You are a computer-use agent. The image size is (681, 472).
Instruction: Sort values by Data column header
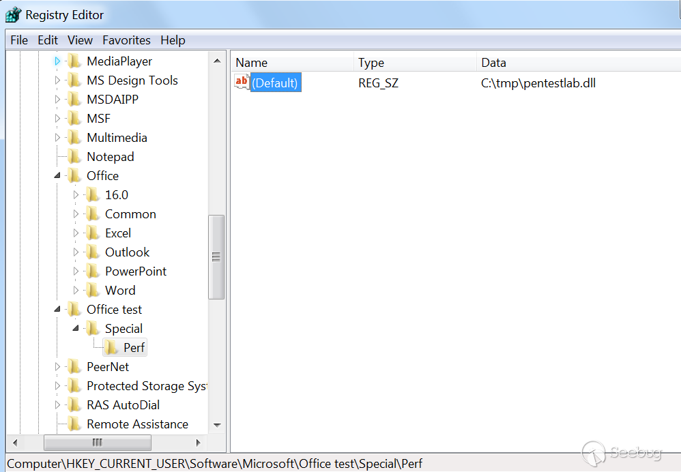(579, 63)
